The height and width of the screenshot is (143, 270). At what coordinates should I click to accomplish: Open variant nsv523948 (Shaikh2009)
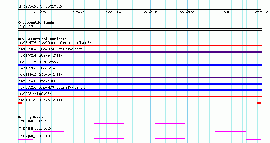(38, 81)
